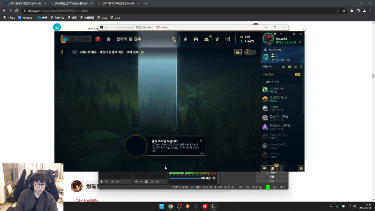Open the hammer crafting icon
Image resolution: width=375 pixels, height=211 pixels.
(217, 39)
